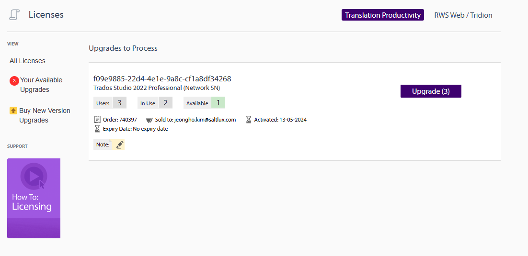This screenshot has height=256, width=528.
Task: Click the Note: label
Action: 103,145
